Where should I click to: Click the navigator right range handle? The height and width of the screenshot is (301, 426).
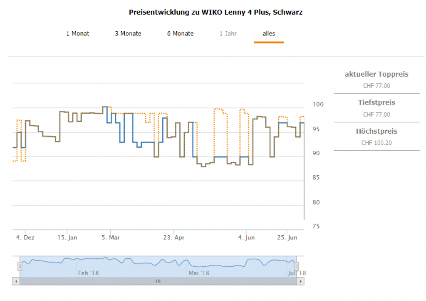pos(297,266)
